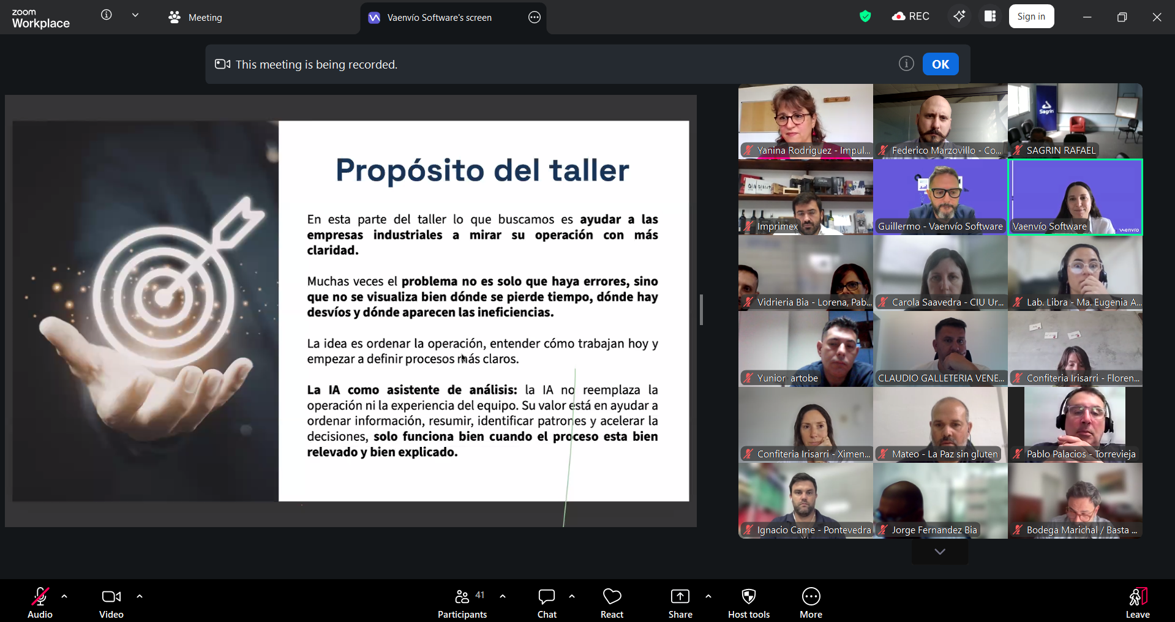Switch to the Meeting tab

tap(196, 18)
